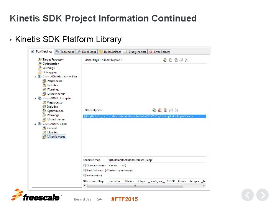Viewport: 276px width, 207px height.
Task: Edit selected Other objects entry
Action: (x=165, y=110)
